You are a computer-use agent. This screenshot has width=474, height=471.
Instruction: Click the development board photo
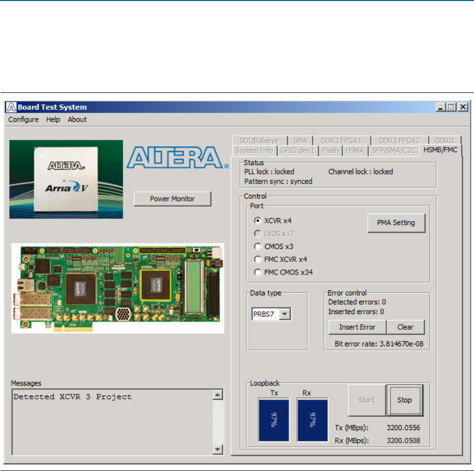point(117,288)
